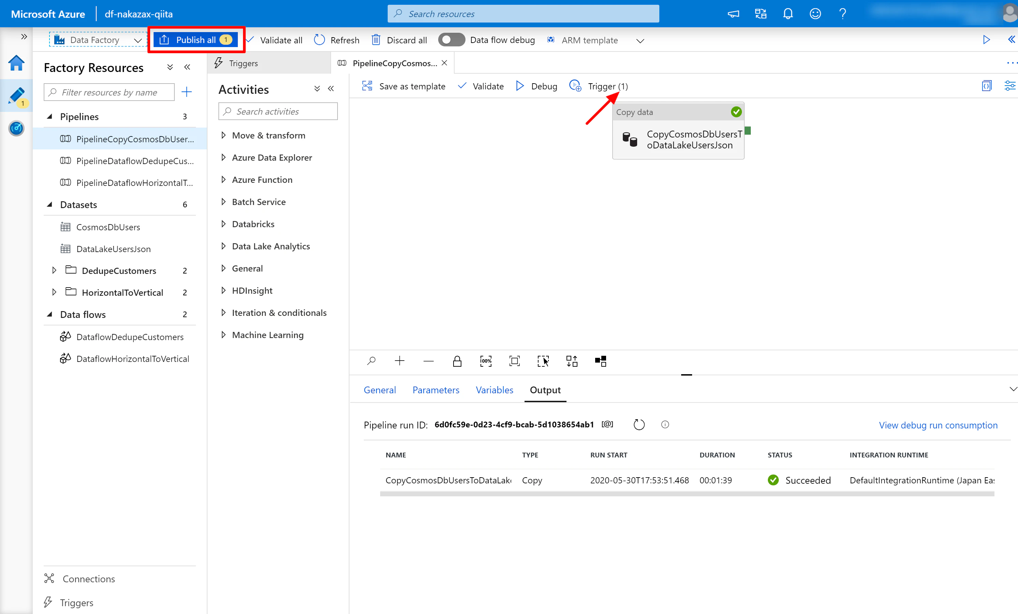This screenshot has width=1018, height=614.
Task: Zoom in the canvas with plus icon
Action: [x=400, y=361]
